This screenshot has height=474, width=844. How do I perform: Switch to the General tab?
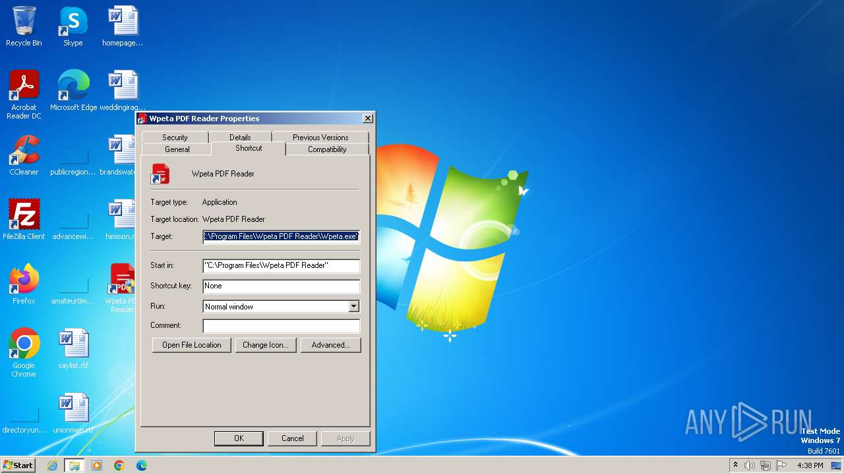point(177,149)
